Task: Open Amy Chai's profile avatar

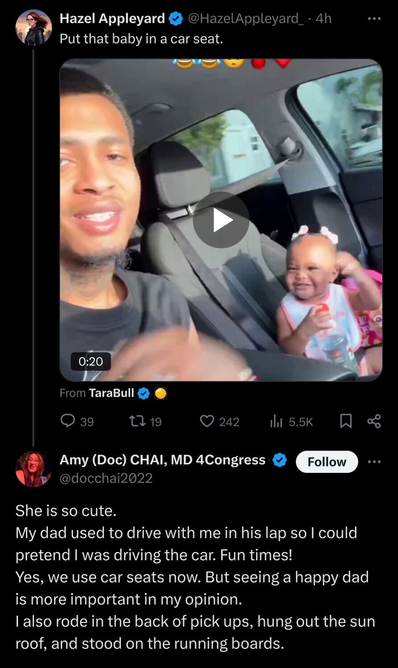Action: 34,469
